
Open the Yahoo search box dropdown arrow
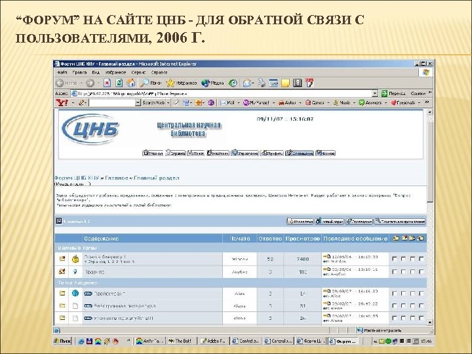coord(138,103)
